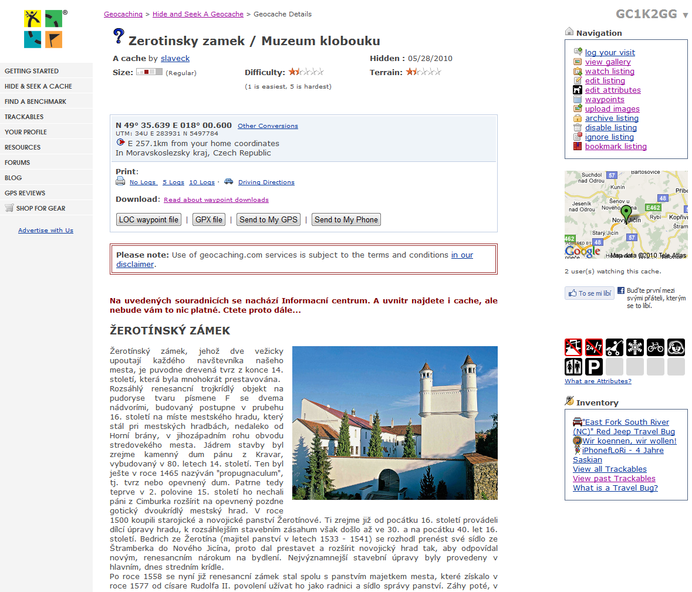Click the 10 Logs print link
The width and height of the screenshot is (692, 592).
coord(202,182)
